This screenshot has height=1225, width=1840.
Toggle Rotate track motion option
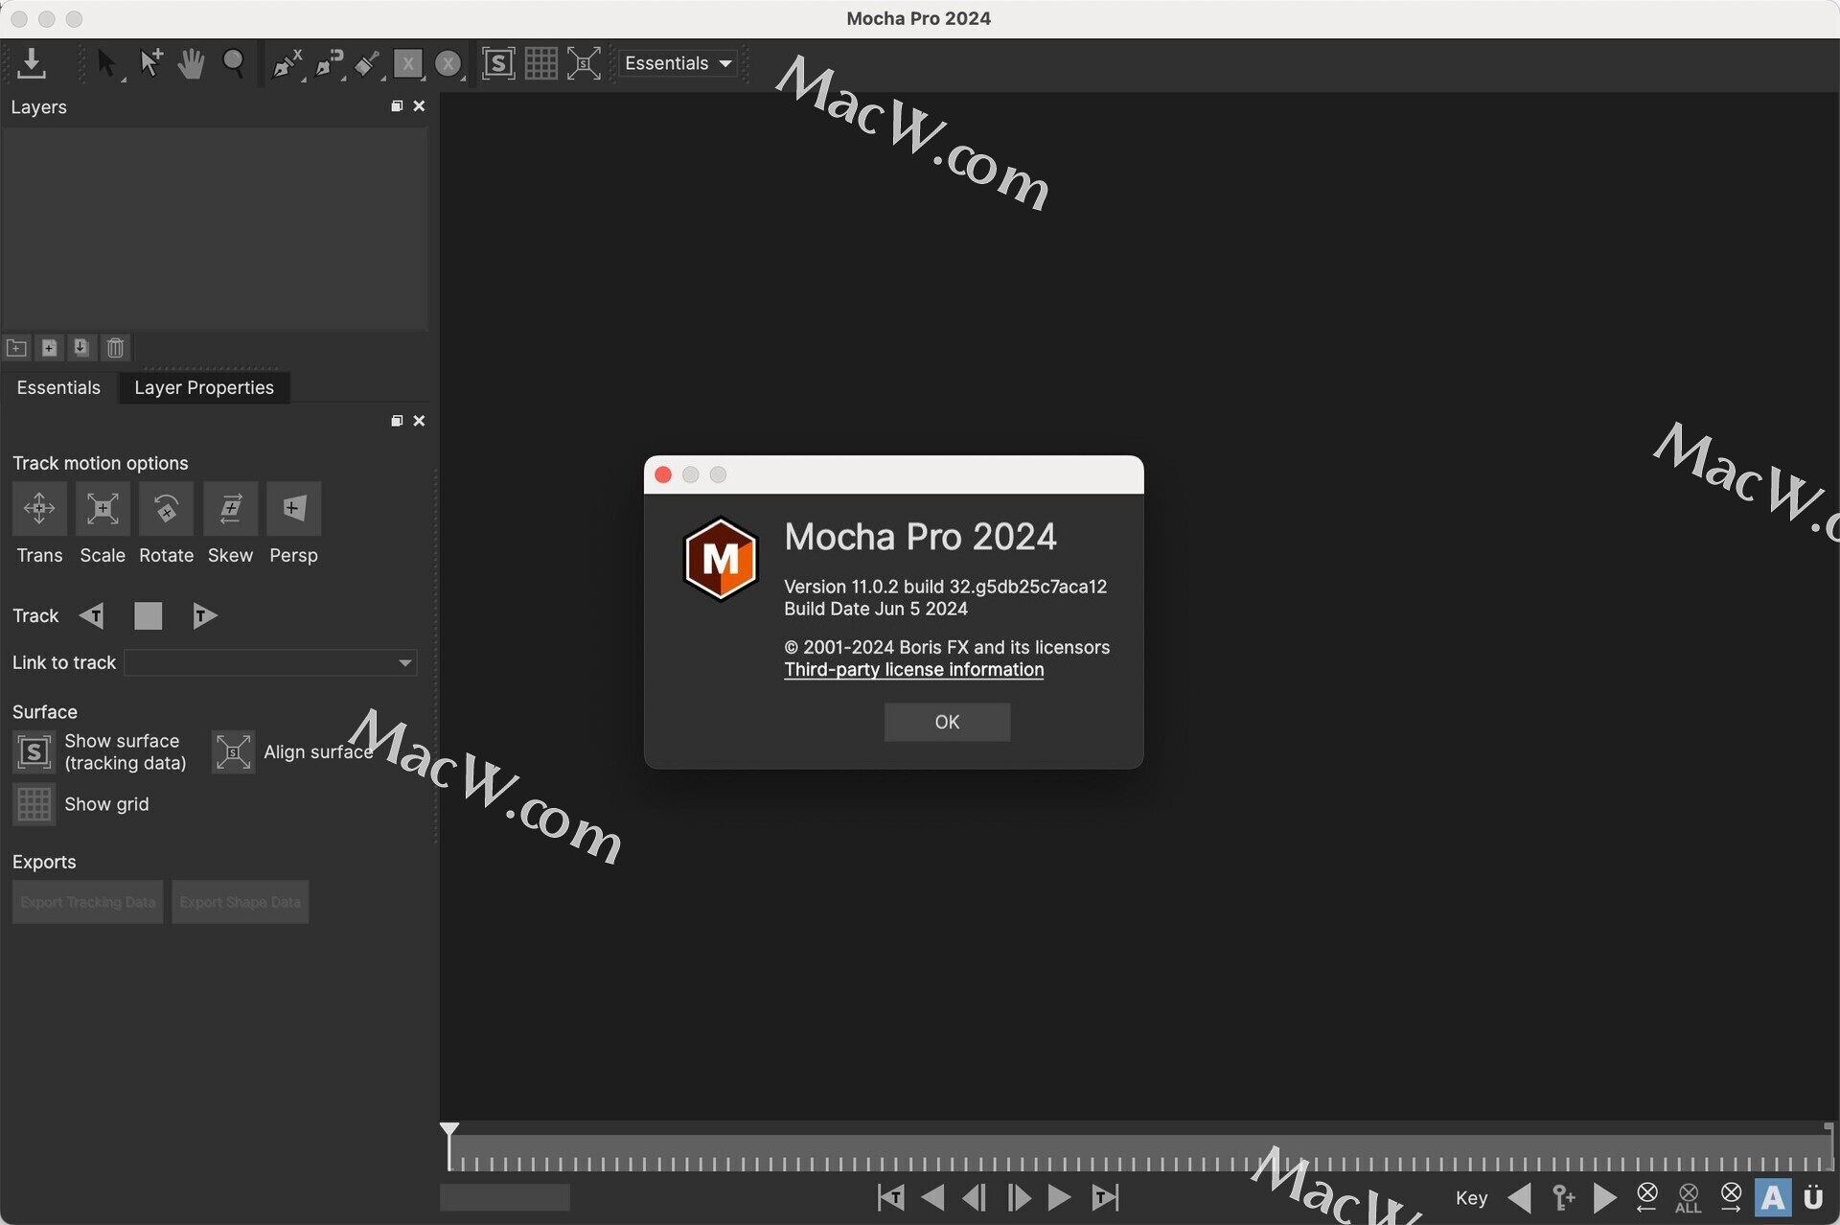pos(166,508)
